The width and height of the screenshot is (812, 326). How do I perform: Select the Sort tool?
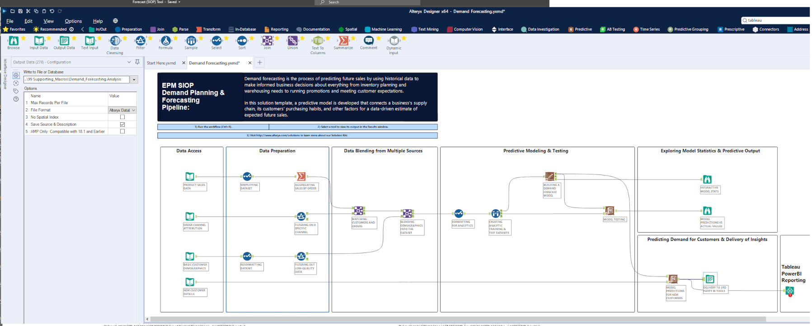pos(242,42)
